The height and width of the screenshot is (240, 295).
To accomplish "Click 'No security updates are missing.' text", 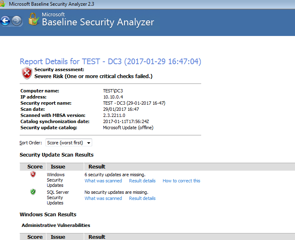I will [x=116, y=192].
